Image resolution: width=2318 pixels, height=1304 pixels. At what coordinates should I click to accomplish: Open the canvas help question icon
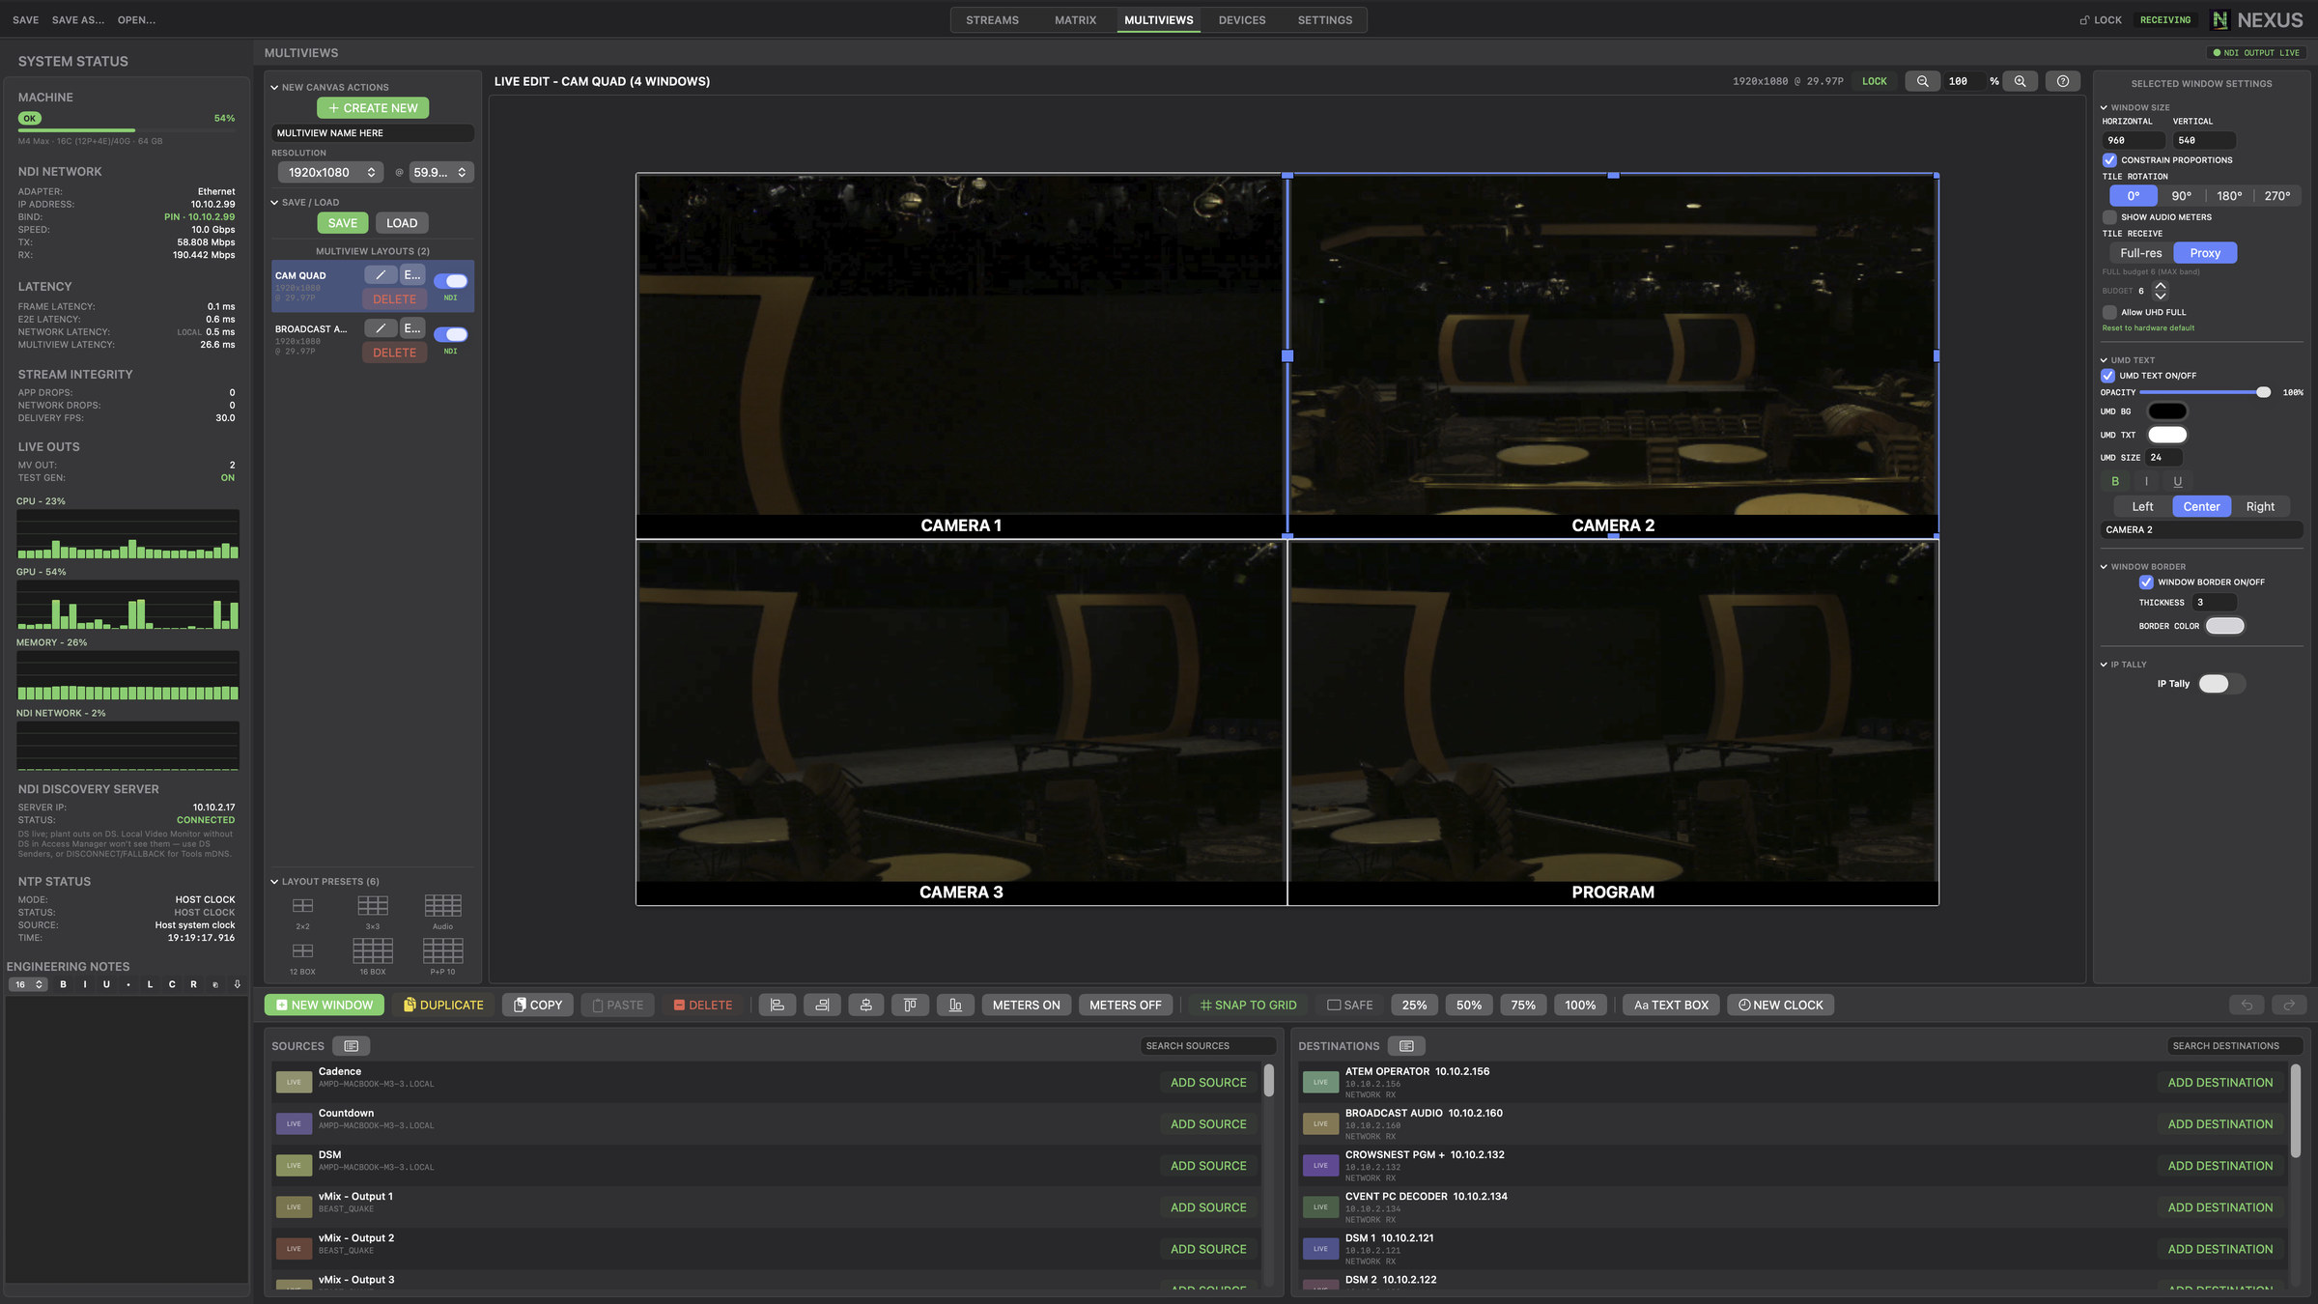tap(2062, 81)
